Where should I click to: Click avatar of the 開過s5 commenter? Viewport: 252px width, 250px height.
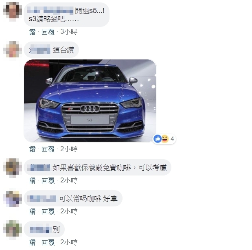[x=12, y=11]
